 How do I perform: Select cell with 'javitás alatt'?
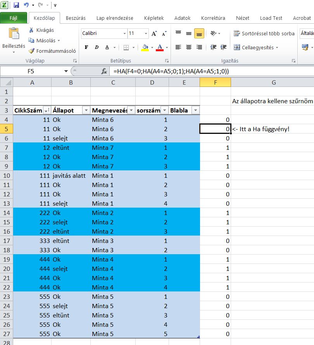[x=71, y=175]
